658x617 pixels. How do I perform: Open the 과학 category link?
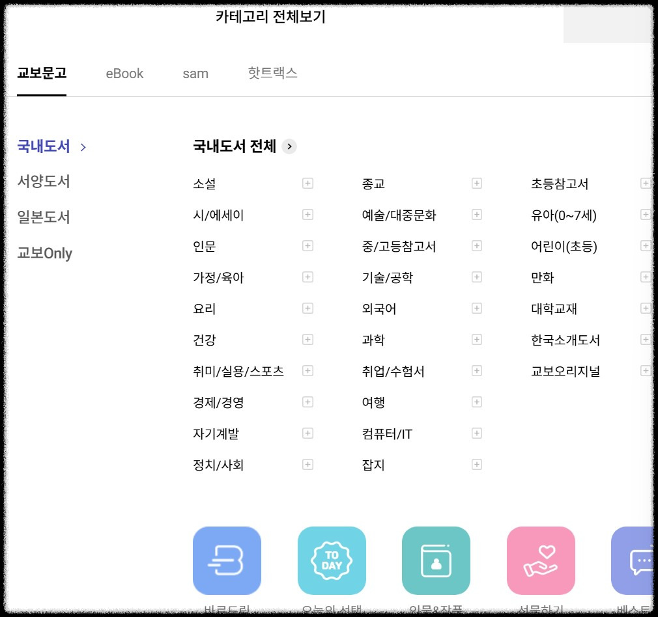tap(373, 340)
